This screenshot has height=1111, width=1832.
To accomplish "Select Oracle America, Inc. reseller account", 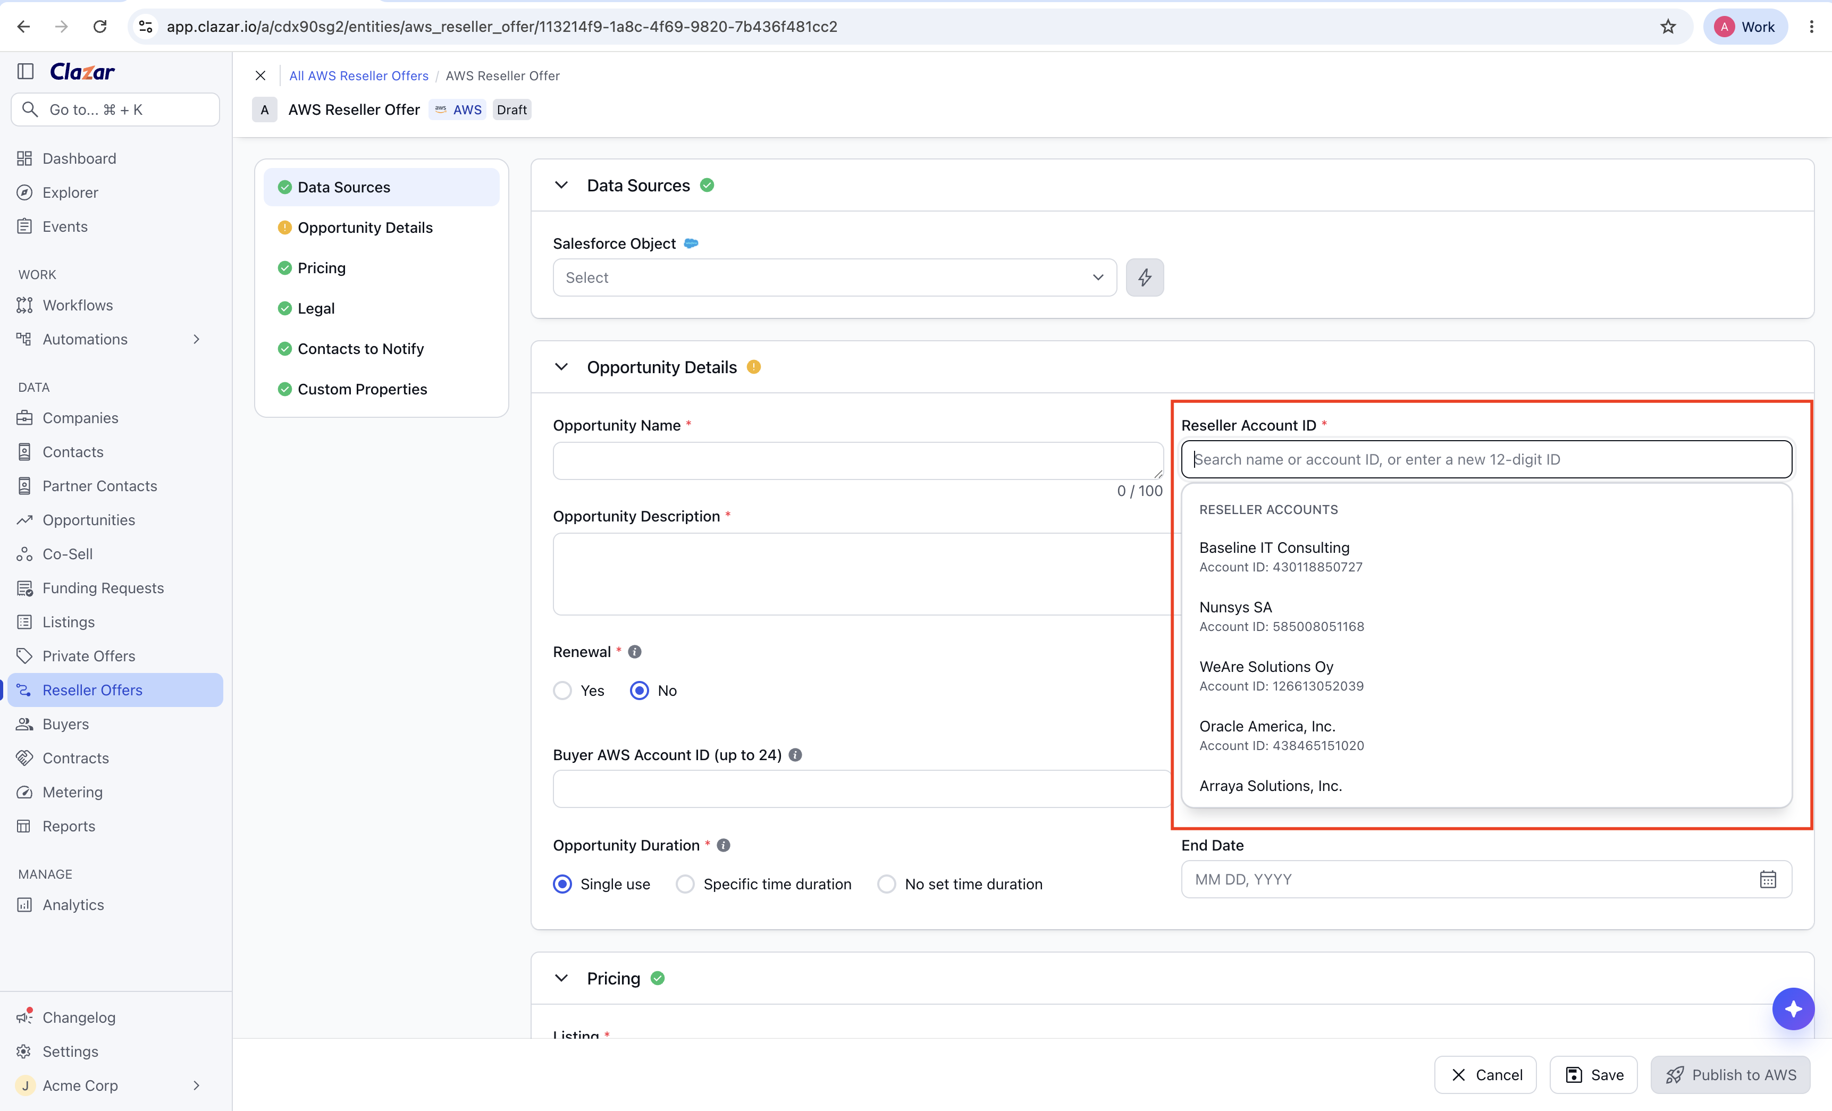I will coord(1486,735).
